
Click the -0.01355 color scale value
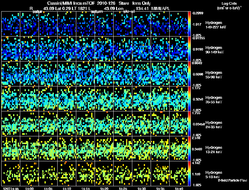tap(198, 38)
